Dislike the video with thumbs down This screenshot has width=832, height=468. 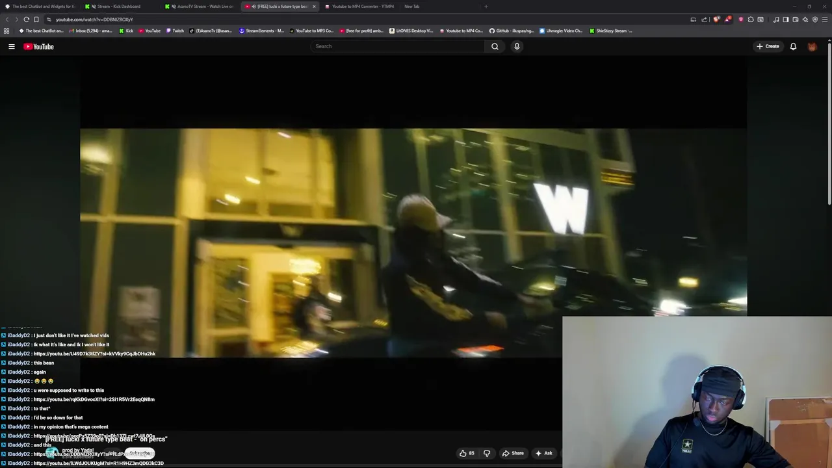coord(487,453)
